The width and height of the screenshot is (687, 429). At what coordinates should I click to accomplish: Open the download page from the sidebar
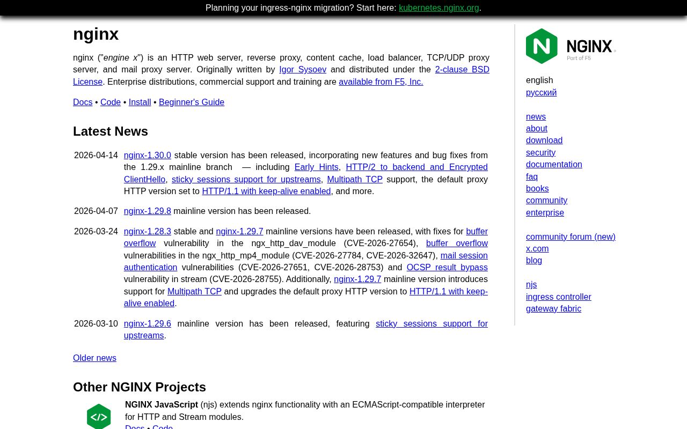tap(544, 140)
